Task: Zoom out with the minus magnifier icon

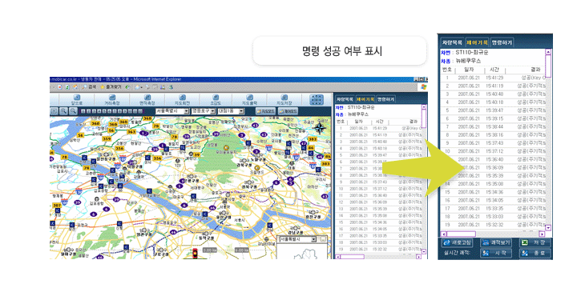Action: click(73, 111)
